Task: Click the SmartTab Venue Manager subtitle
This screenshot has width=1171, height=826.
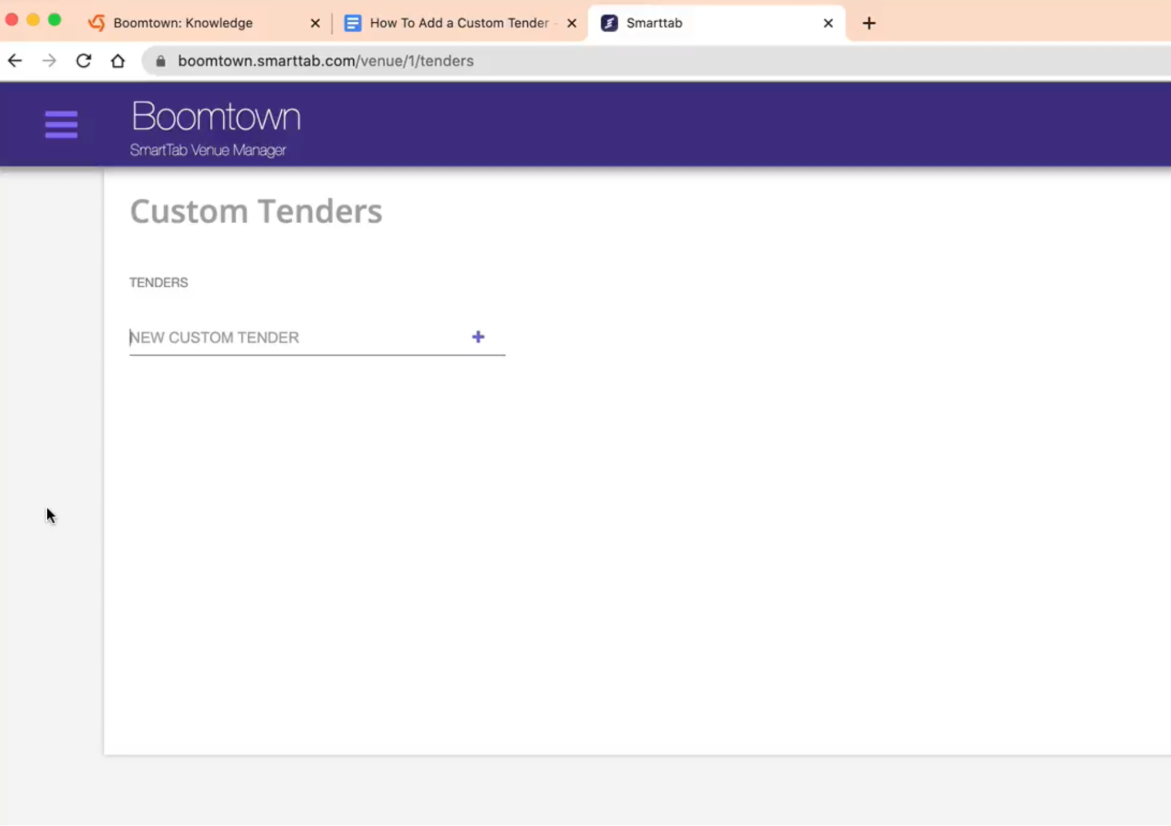Action: pyautogui.click(x=208, y=150)
